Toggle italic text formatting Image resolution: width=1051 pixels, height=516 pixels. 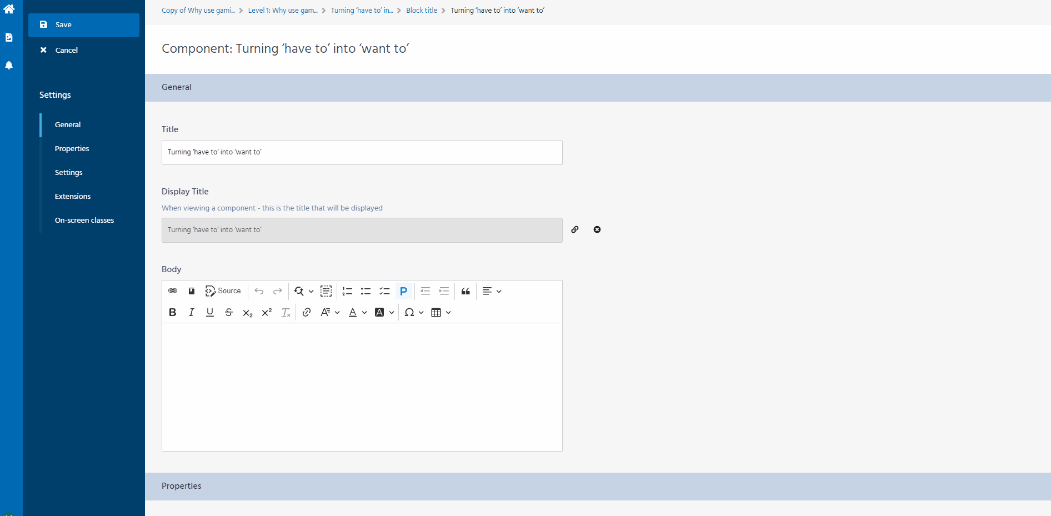pyautogui.click(x=191, y=312)
